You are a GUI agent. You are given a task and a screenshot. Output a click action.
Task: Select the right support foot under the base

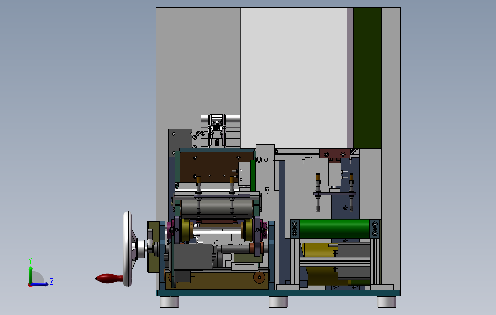[x=386, y=301]
